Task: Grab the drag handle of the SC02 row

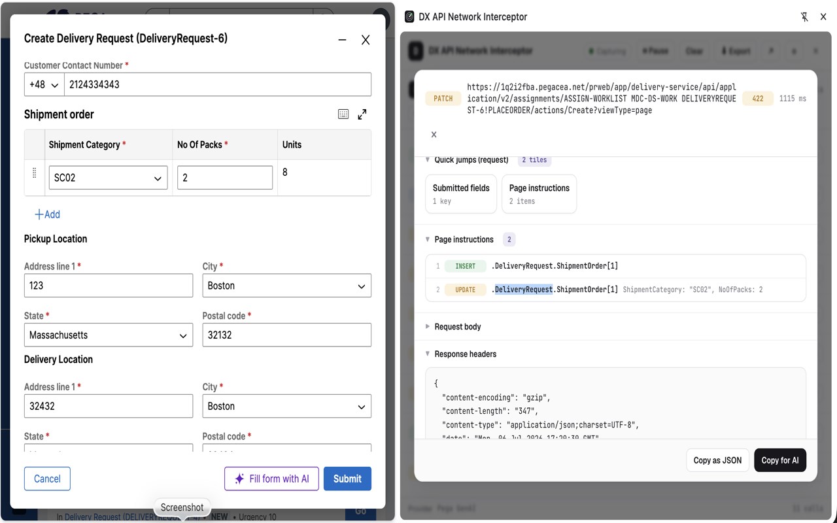Action: click(x=35, y=173)
